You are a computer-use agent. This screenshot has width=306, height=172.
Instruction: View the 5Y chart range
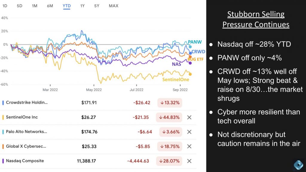click(x=97, y=6)
